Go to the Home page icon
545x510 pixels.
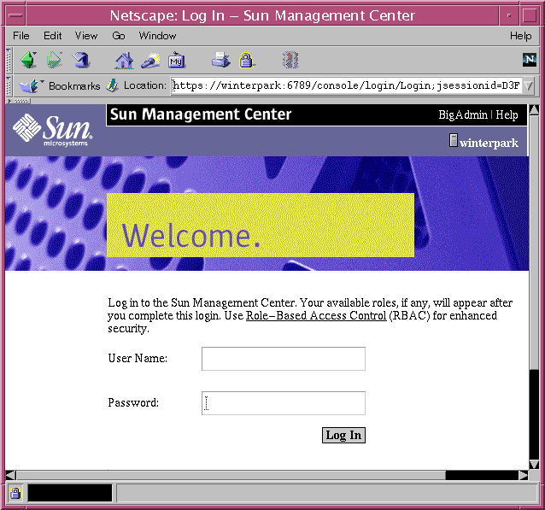(124, 61)
